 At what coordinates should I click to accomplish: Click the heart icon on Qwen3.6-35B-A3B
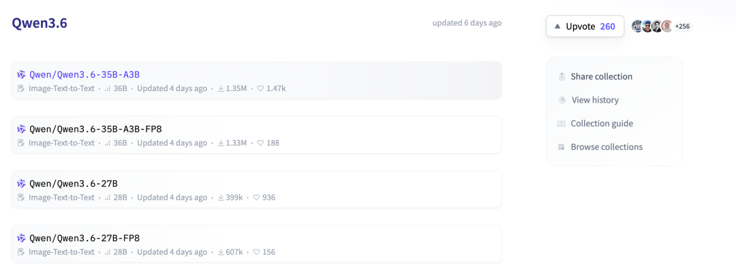[260, 88]
